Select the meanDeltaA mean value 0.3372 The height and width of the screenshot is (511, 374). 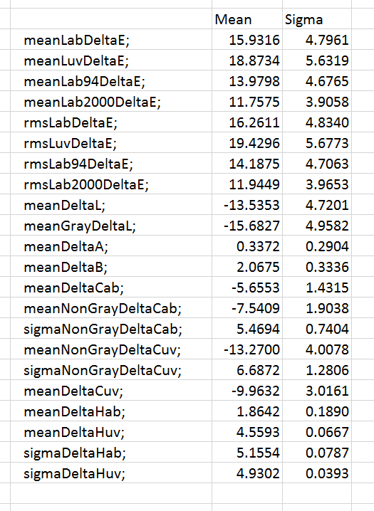pos(246,246)
